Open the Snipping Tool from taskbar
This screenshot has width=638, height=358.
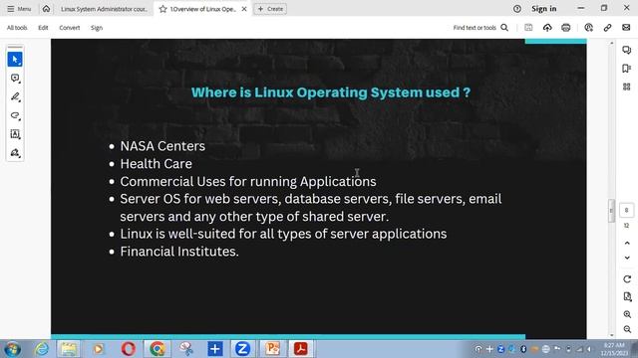click(x=186, y=349)
